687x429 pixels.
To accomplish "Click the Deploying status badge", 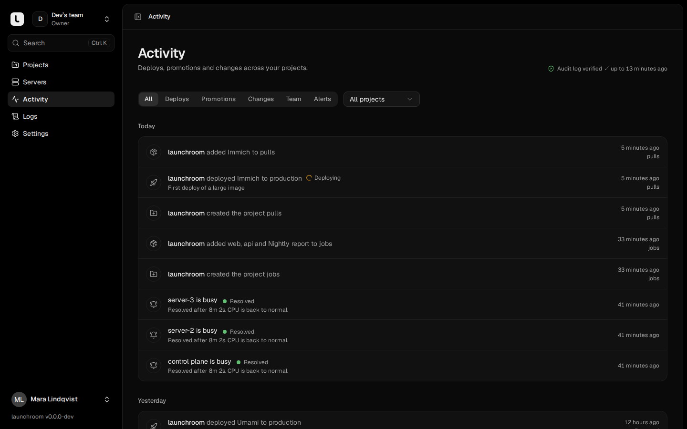I will click(x=323, y=178).
